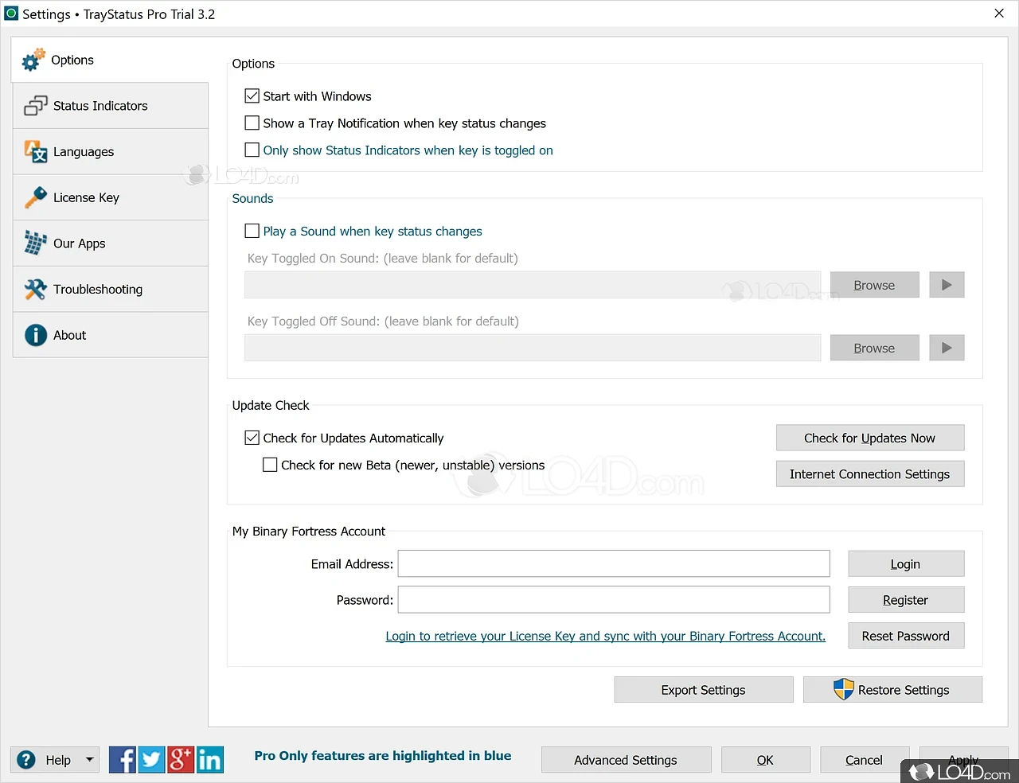Expand the Help dropdown arrow

(90, 760)
